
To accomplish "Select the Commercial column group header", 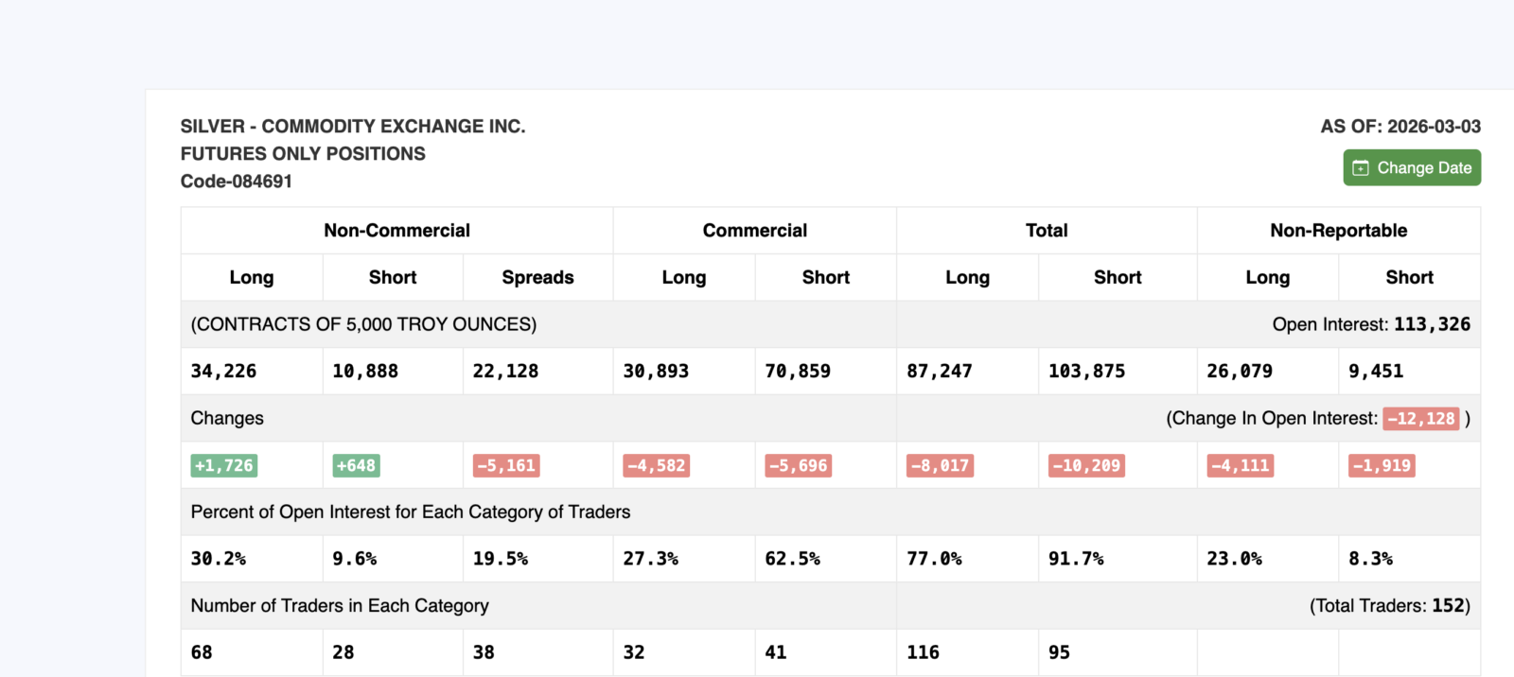I will pyautogui.click(x=755, y=231).
